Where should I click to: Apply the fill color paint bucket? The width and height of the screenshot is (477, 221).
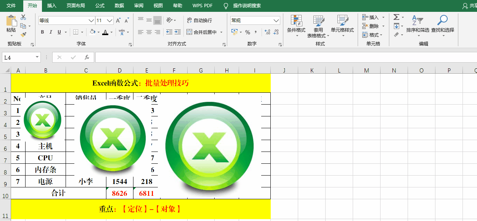pos(92,32)
